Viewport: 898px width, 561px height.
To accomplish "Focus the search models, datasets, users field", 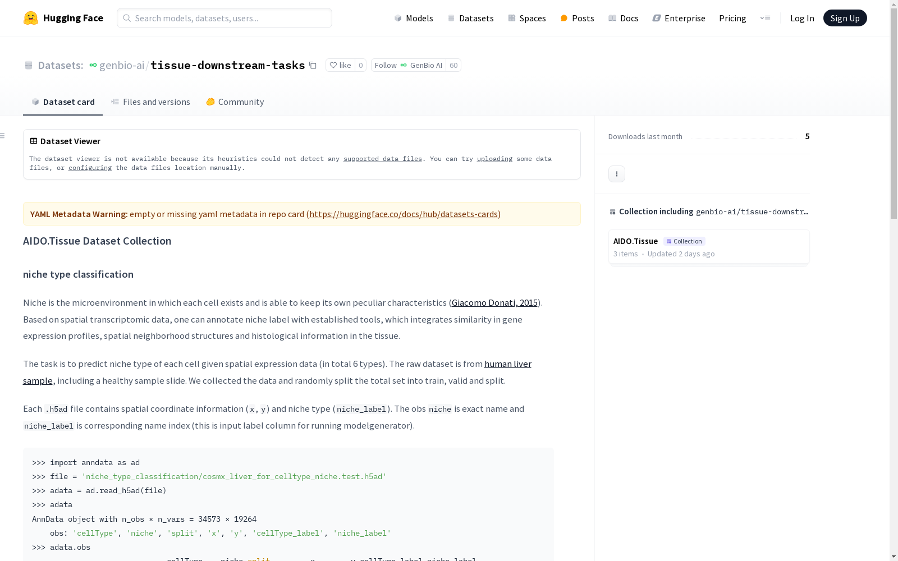I will [x=224, y=18].
